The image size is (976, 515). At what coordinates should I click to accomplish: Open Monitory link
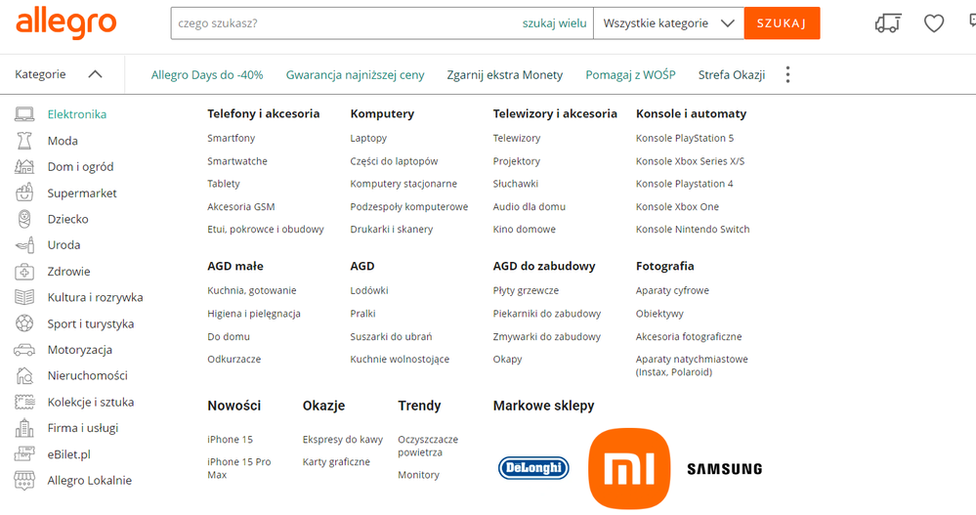[418, 475]
